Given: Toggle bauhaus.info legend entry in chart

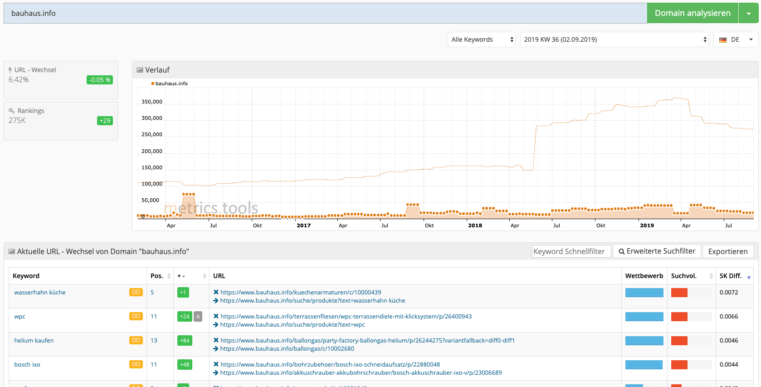Looking at the screenshot, I should point(169,83).
